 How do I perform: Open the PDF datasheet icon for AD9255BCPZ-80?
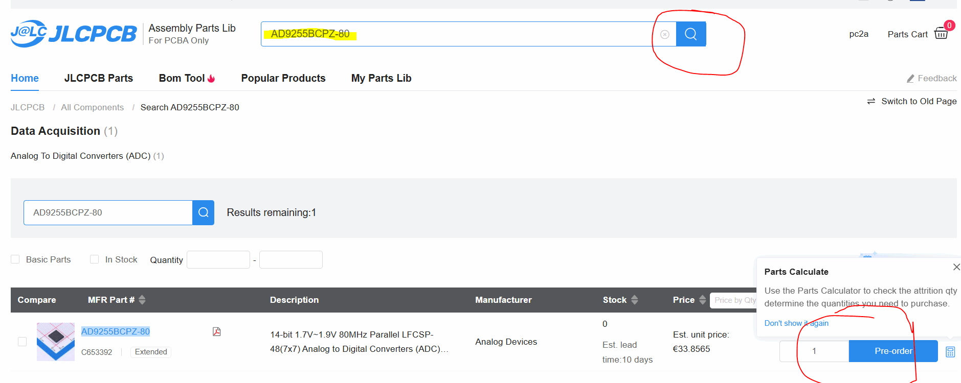pos(217,331)
